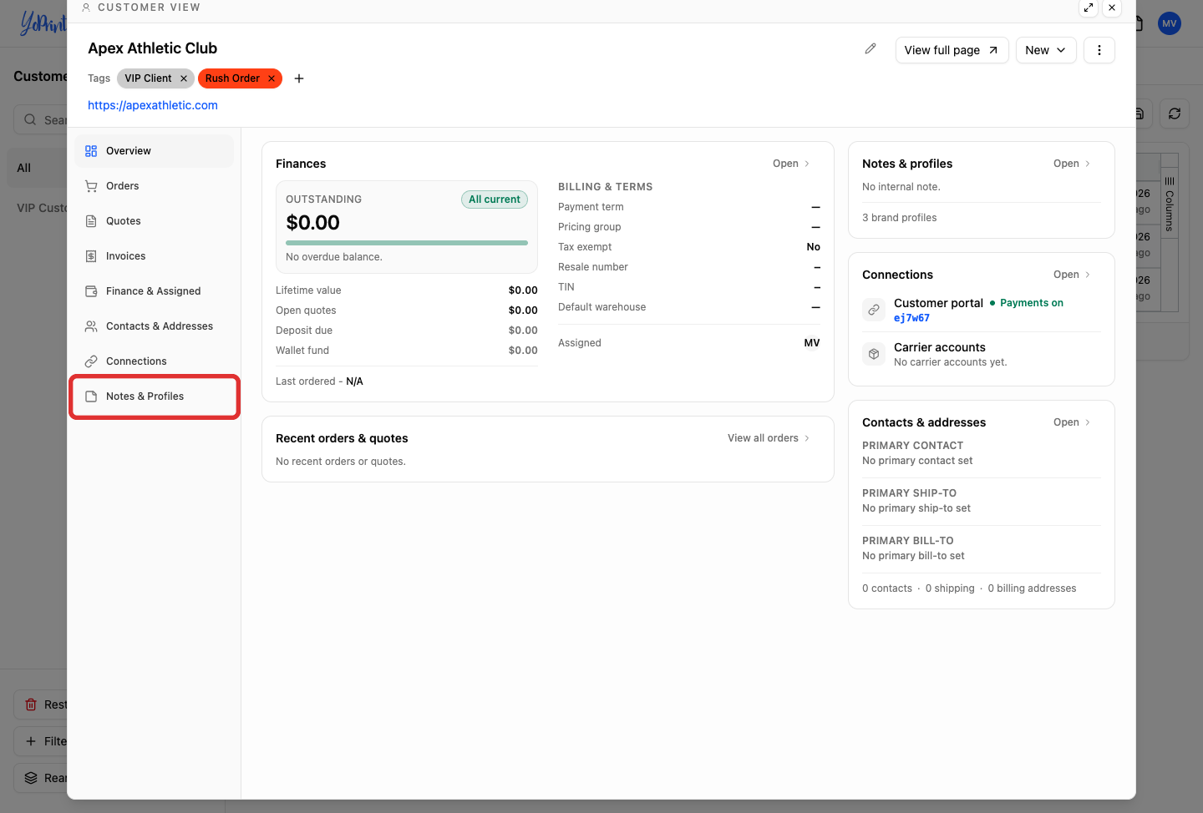
Task: Click View full page button
Action: click(952, 50)
